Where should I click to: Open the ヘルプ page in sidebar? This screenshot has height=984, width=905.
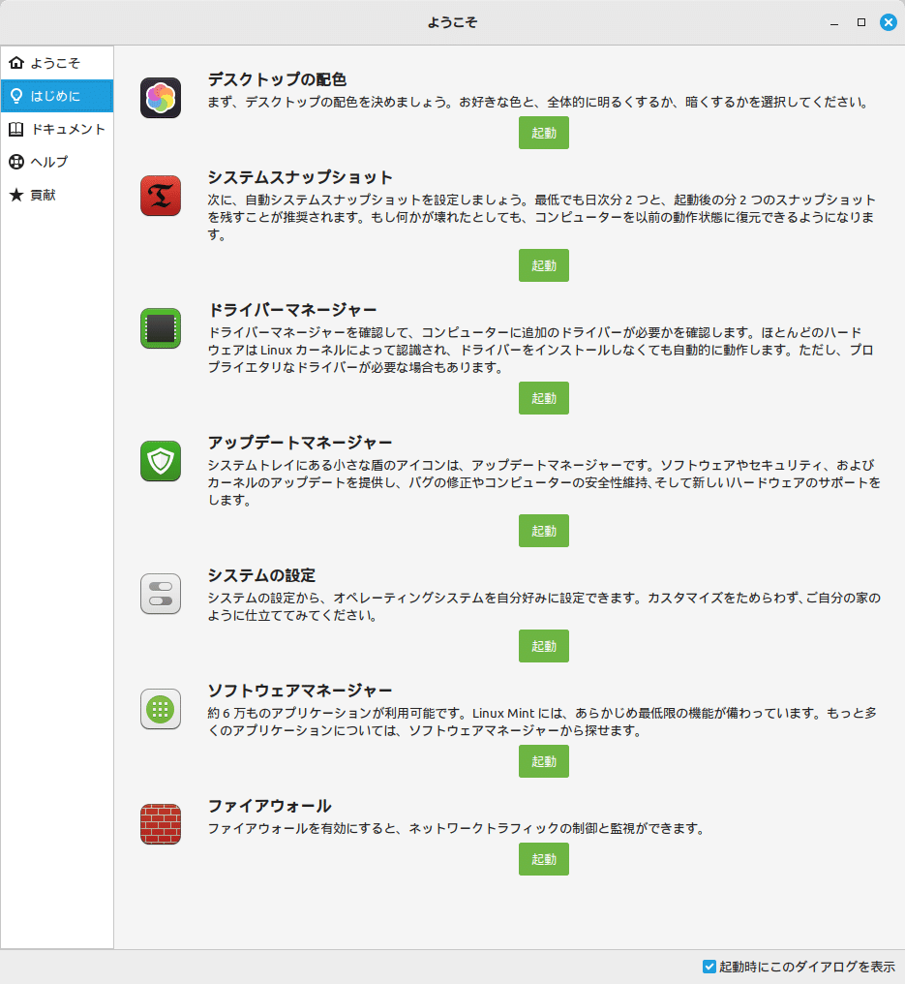57,162
